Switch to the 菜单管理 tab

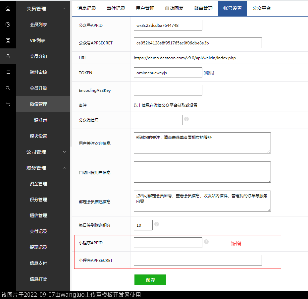[203, 8]
